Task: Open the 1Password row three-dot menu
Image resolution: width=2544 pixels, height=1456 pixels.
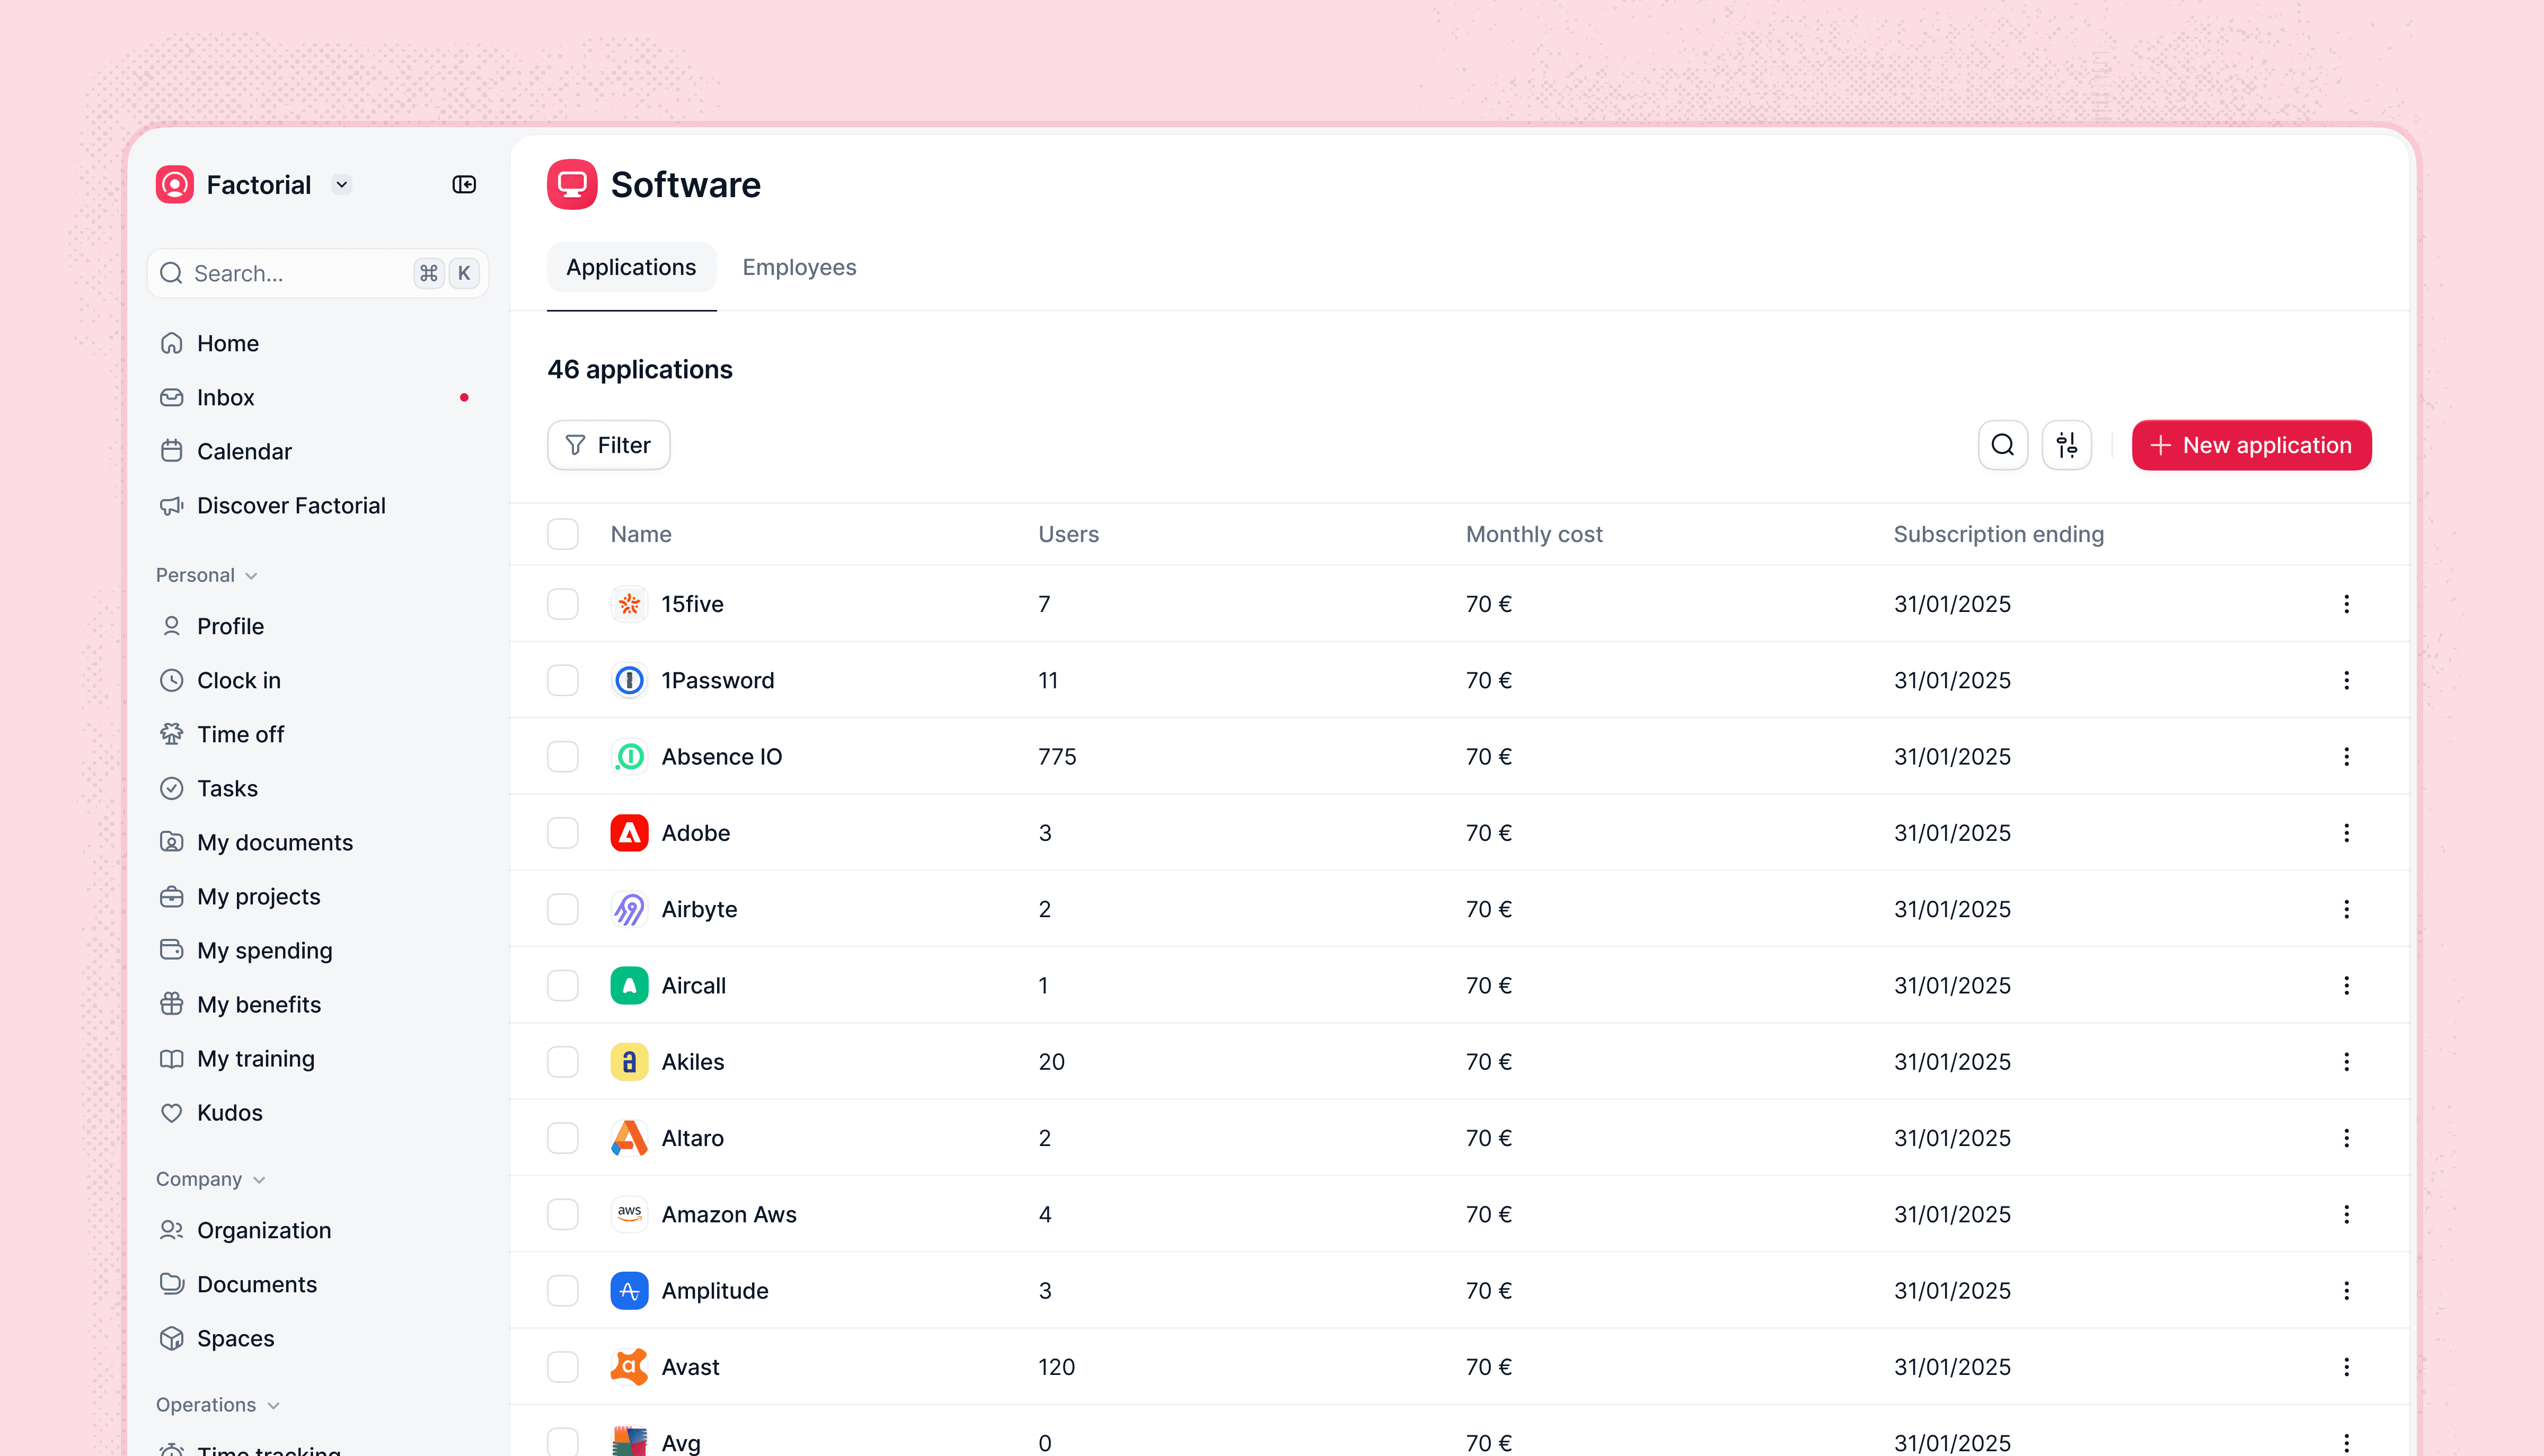Action: [x=2347, y=680]
